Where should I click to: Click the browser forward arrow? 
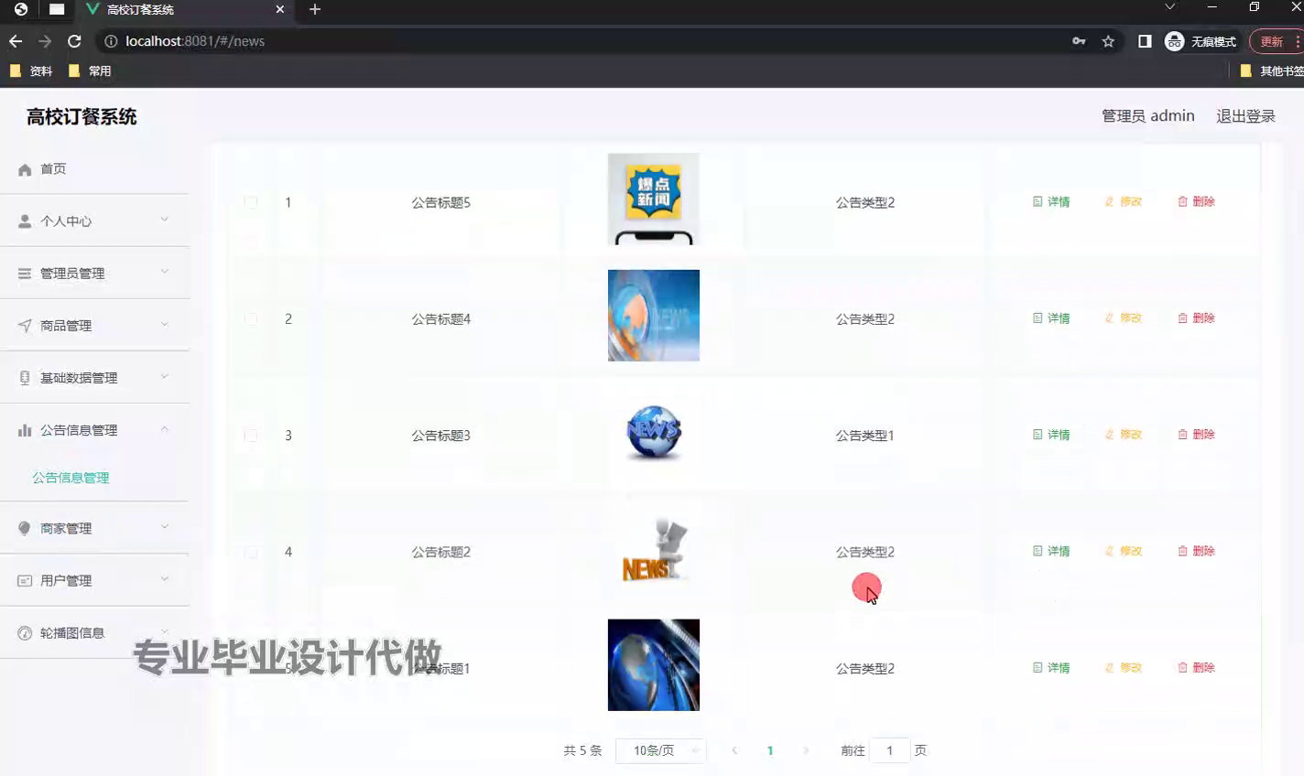[45, 41]
